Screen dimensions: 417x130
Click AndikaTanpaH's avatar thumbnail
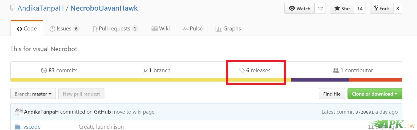[x=19, y=112]
